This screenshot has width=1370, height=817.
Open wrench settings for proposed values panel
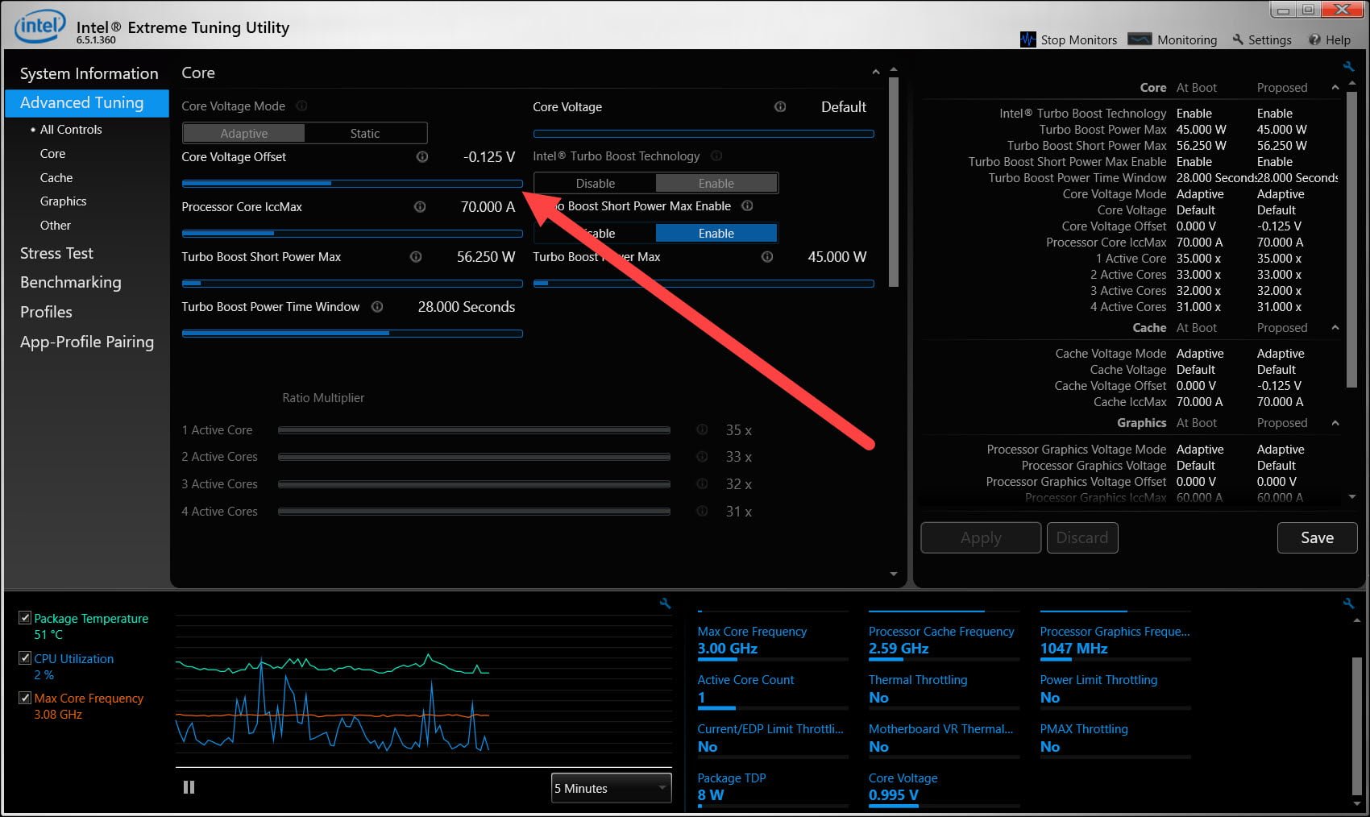click(x=1348, y=66)
